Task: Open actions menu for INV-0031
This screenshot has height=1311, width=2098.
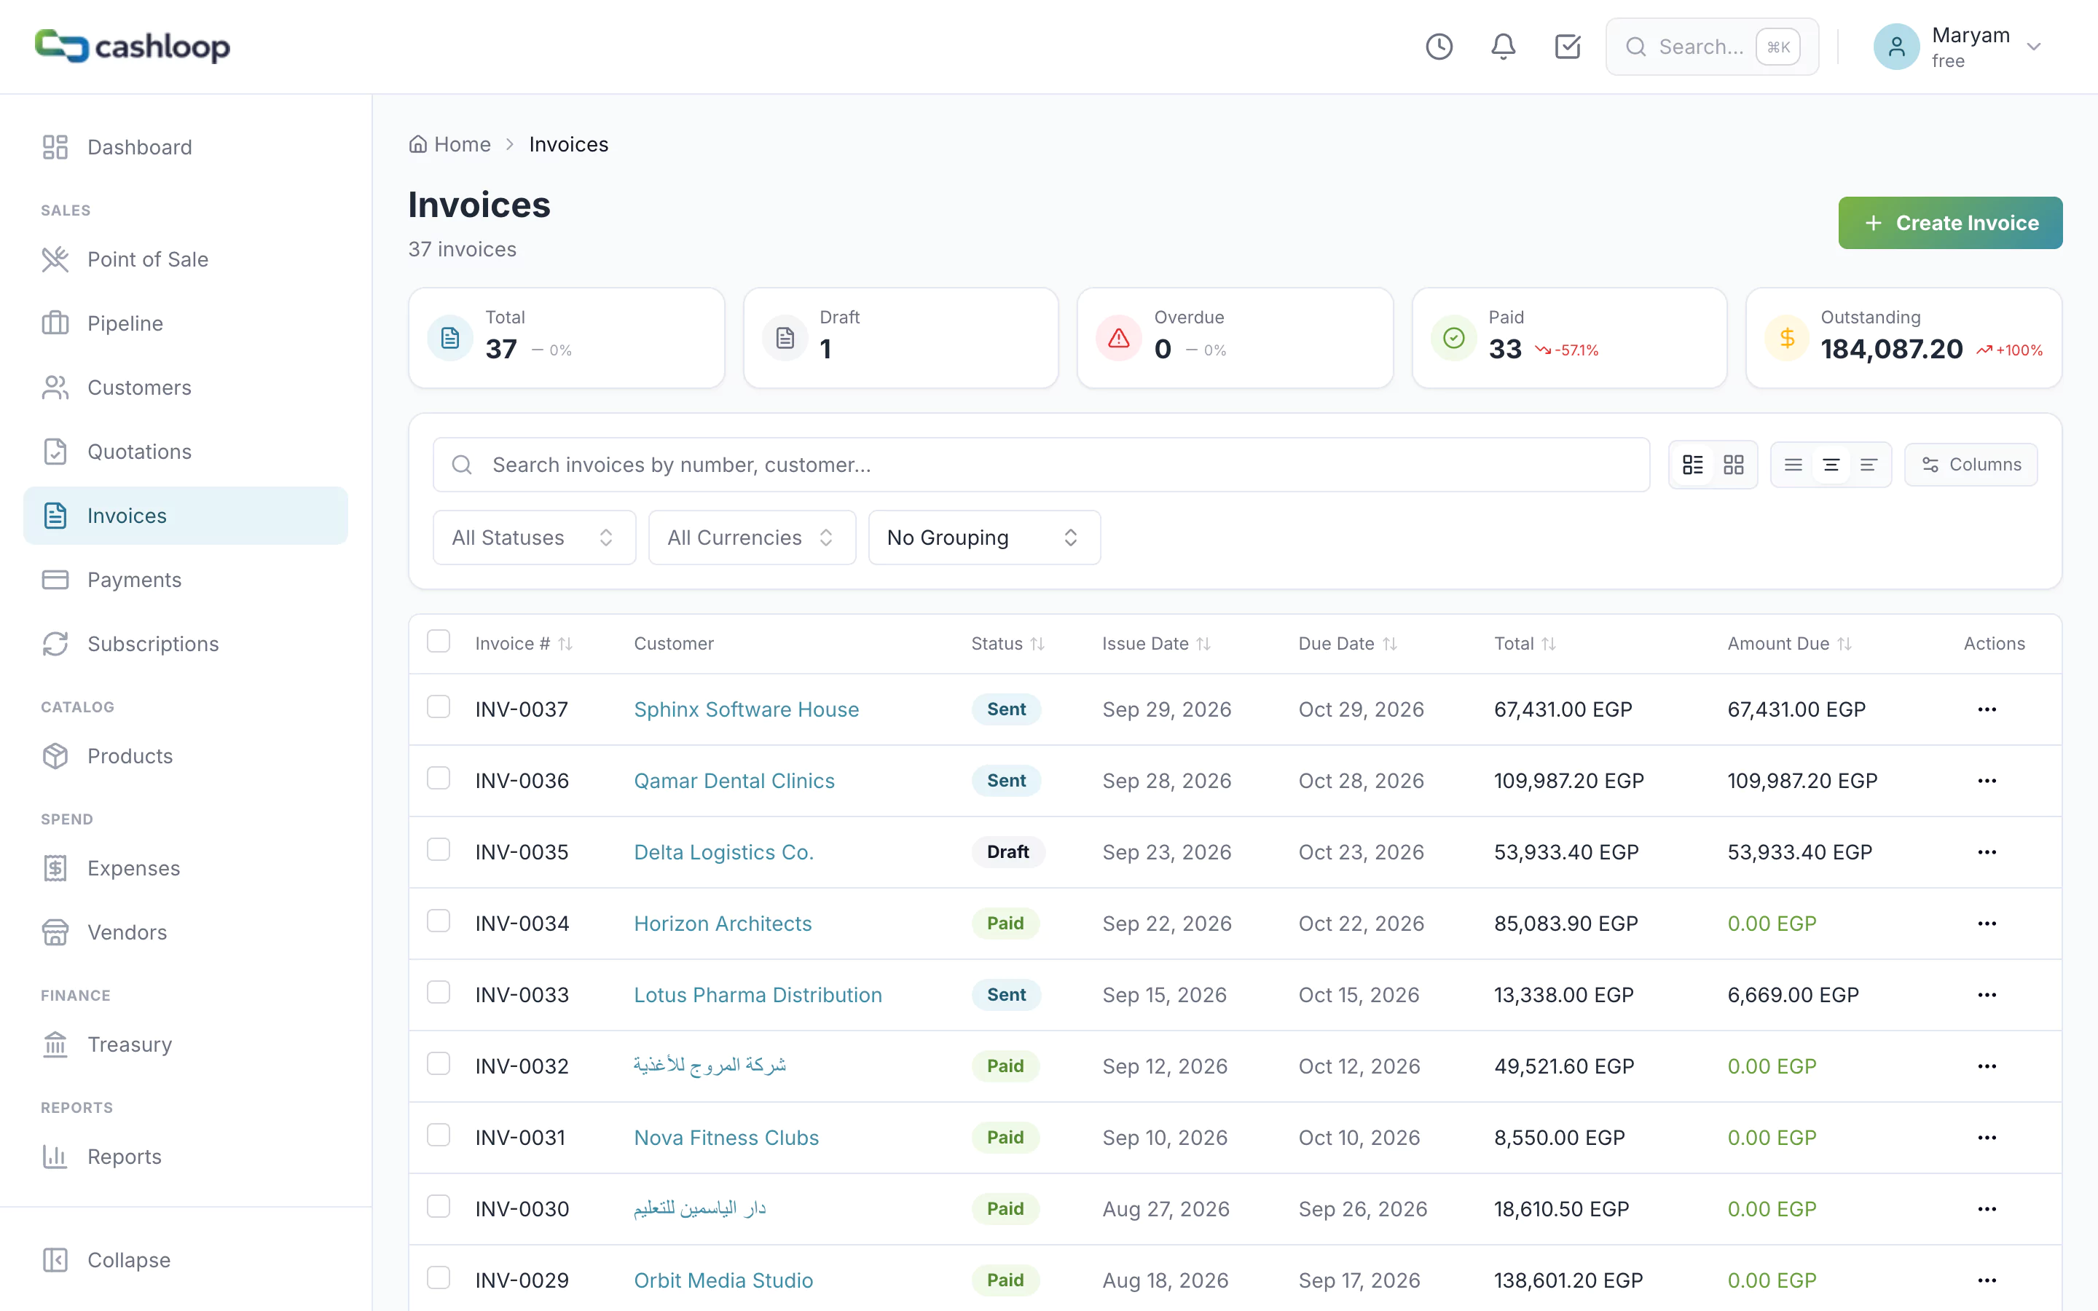Action: [1986, 1138]
